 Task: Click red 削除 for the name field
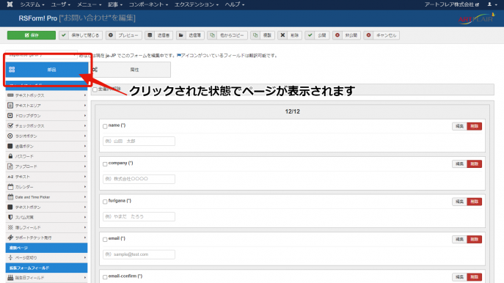pyautogui.click(x=475, y=126)
